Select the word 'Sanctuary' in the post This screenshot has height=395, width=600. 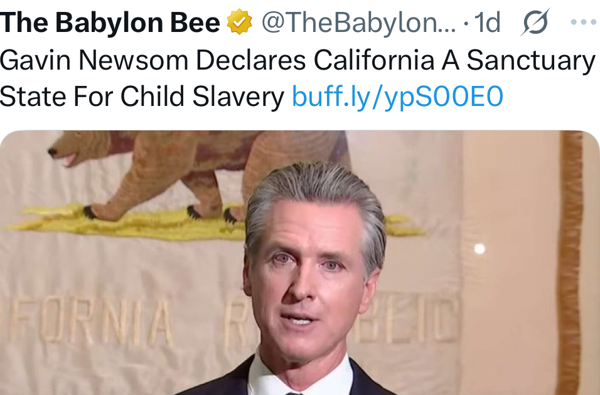[x=531, y=60]
